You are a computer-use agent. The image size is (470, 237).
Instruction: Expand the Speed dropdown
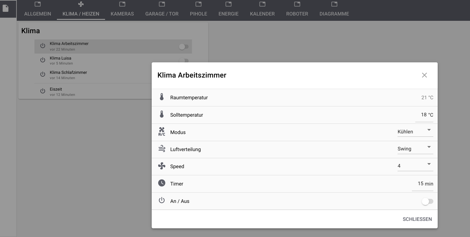[x=415, y=166]
